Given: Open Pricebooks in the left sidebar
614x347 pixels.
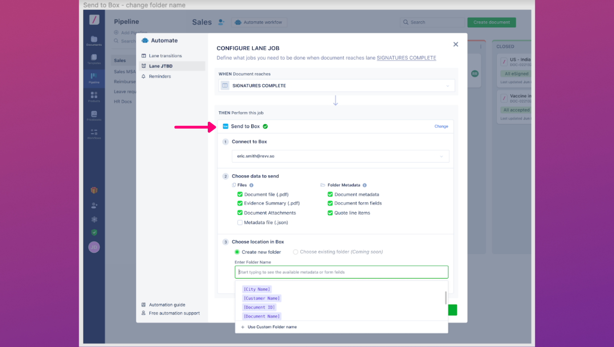Looking at the screenshot, I should point(94,116).
